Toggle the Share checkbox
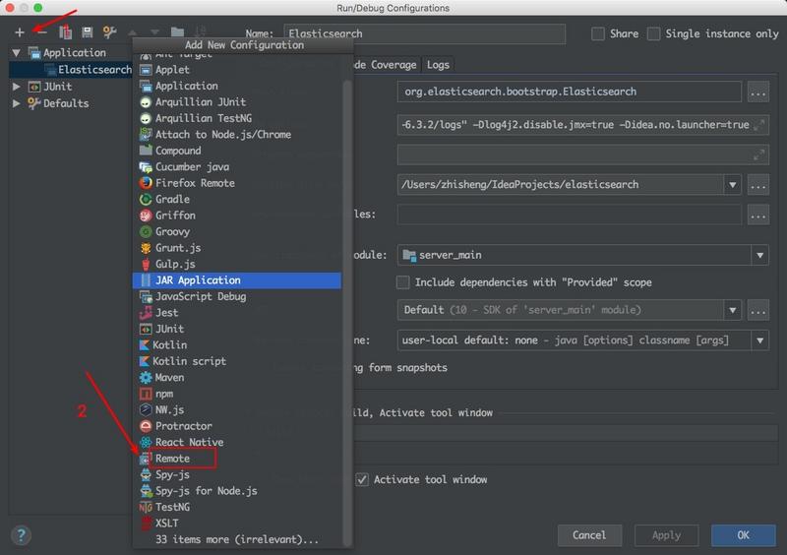This screenshot has height=555, width=787. 597,33
